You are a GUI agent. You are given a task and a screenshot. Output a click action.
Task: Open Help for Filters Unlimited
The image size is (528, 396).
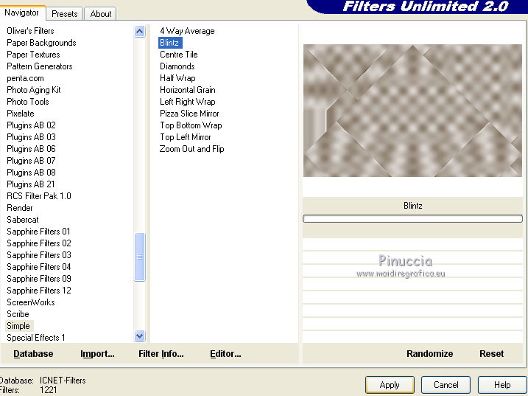click(x=502, y=385)
